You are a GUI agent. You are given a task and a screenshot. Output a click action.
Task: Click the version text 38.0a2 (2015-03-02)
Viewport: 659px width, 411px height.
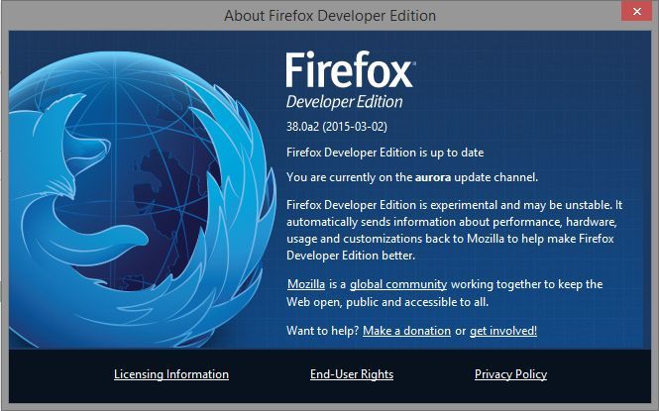point(337,127)
